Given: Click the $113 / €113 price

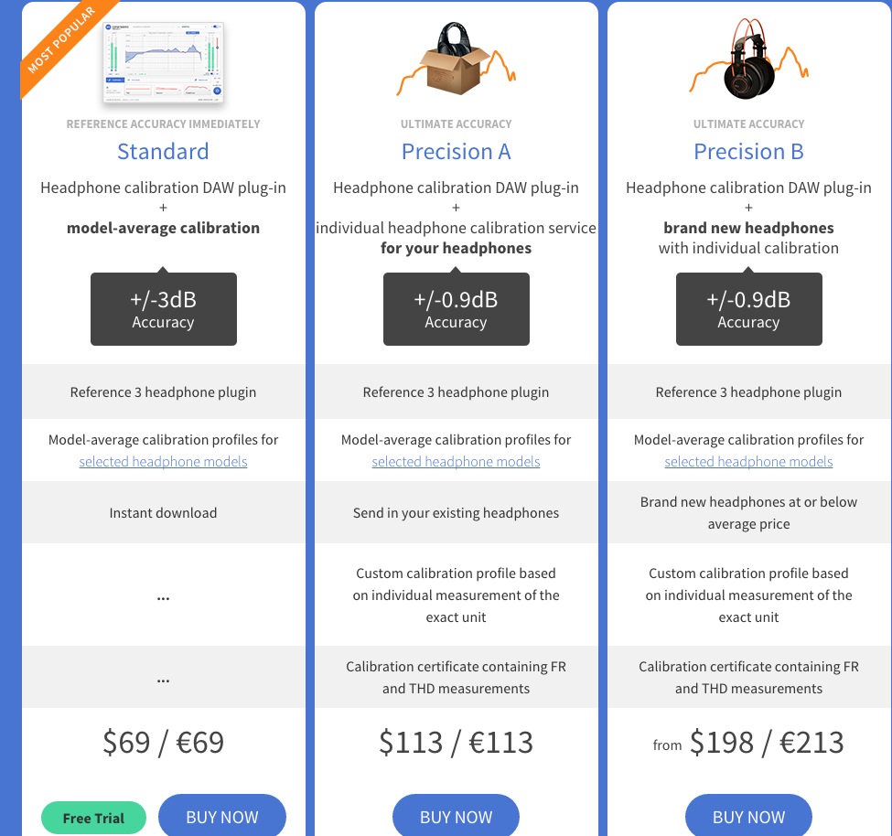Looking at the screenshot, I should (x=456, y=742).
